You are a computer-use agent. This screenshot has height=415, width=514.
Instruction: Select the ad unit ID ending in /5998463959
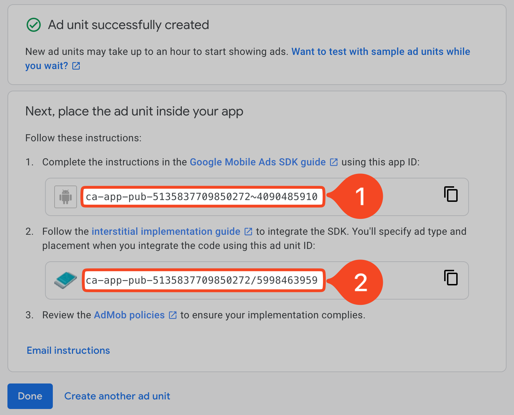click(x=202, y=280)
